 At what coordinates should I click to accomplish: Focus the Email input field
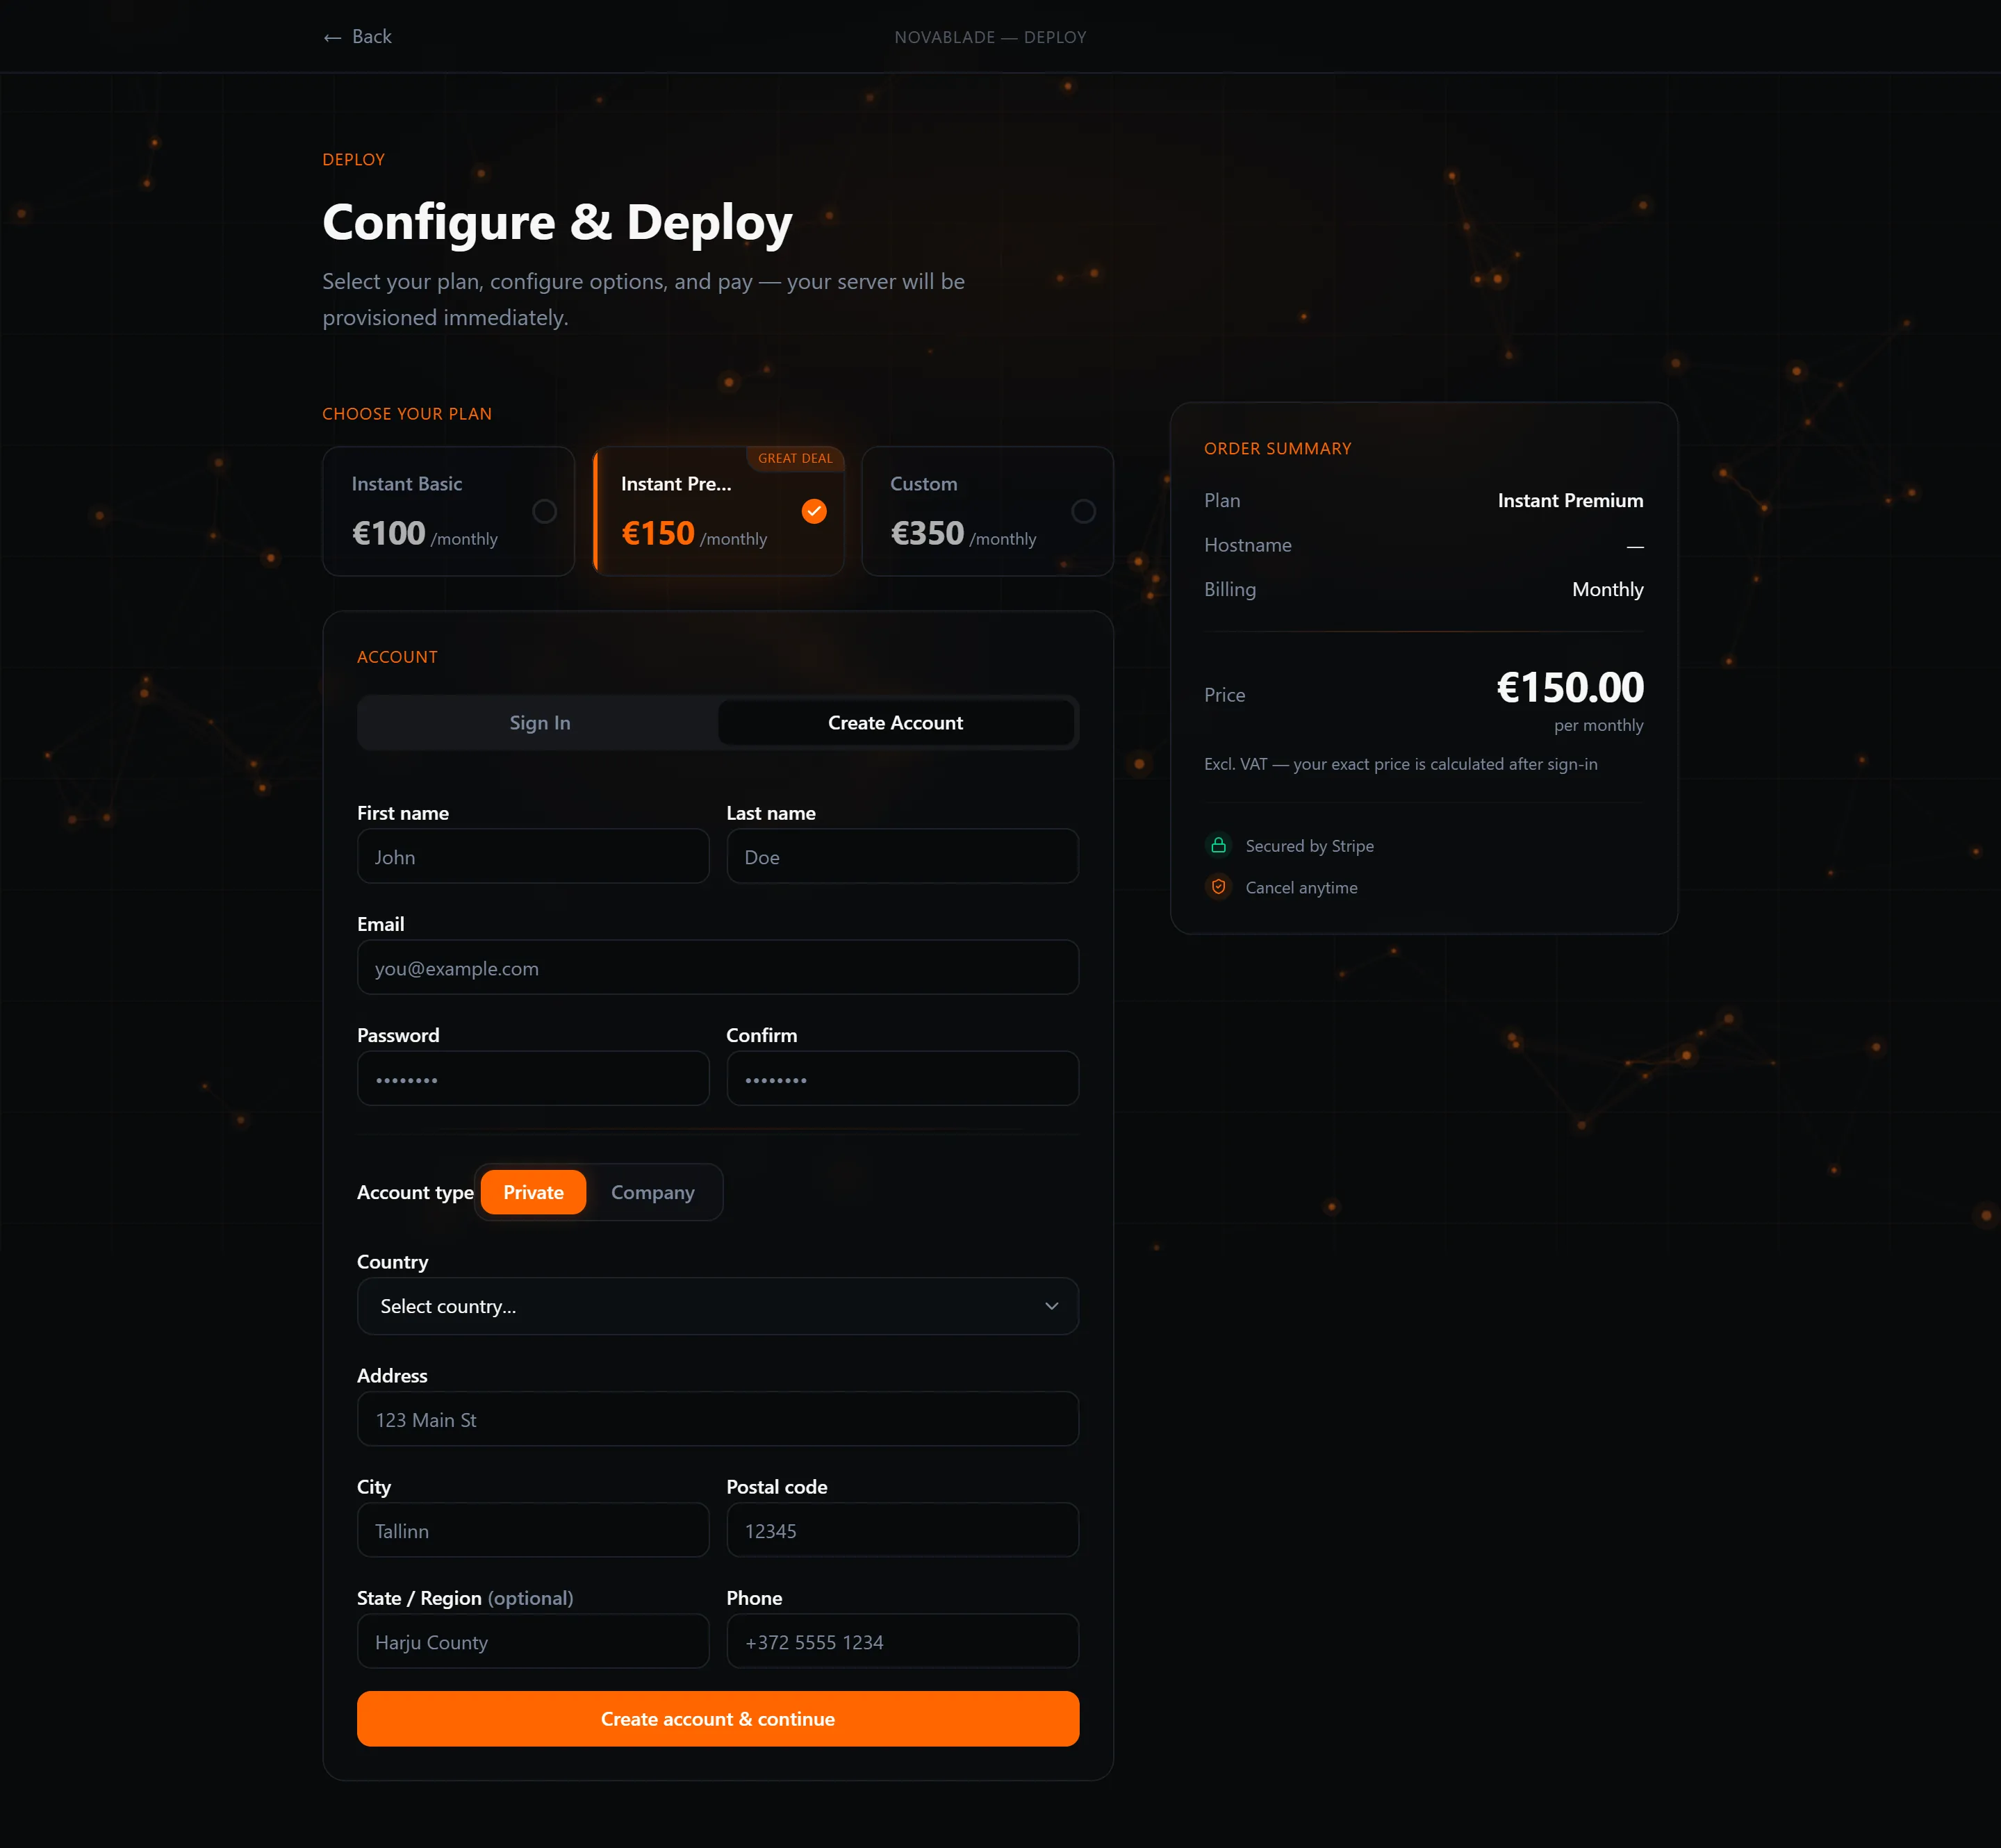[718, 967]
